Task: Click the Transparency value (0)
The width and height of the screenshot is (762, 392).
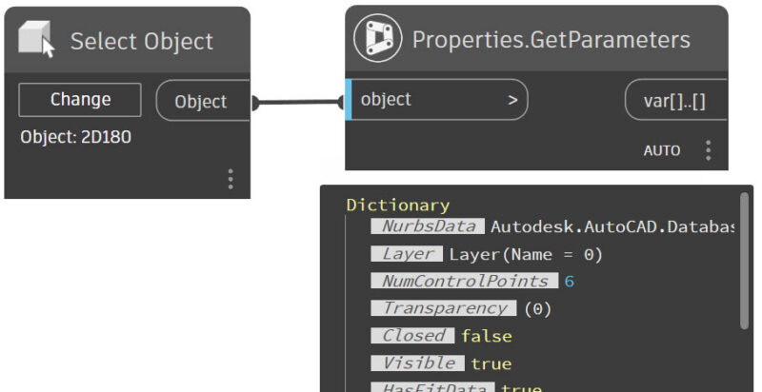Action: coord(537,308)
